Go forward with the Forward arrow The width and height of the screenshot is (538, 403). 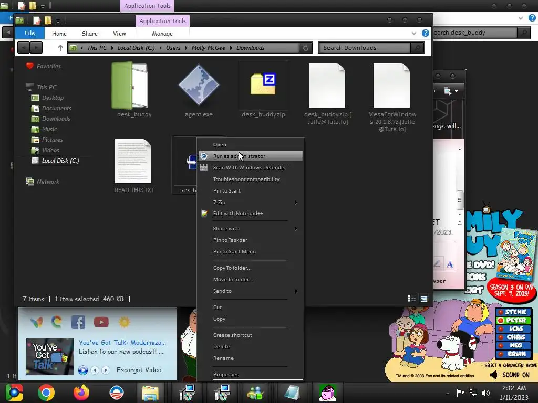click(x=36, y=48)
